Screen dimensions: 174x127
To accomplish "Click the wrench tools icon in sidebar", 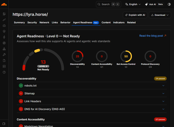I will [x=4, y=55].
